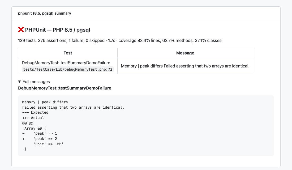The image size is (292, 170).
Task: Click the tests/TestCase/Lib/DebugMemoryTest.php:72 file path
Action: coord(68,69)
